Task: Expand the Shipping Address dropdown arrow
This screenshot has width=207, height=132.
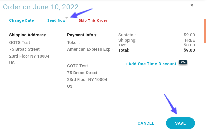Action: 45,35
